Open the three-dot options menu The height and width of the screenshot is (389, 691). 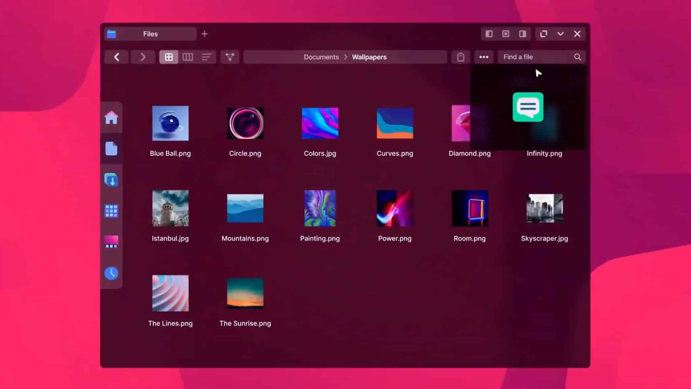tap(484, 57)
